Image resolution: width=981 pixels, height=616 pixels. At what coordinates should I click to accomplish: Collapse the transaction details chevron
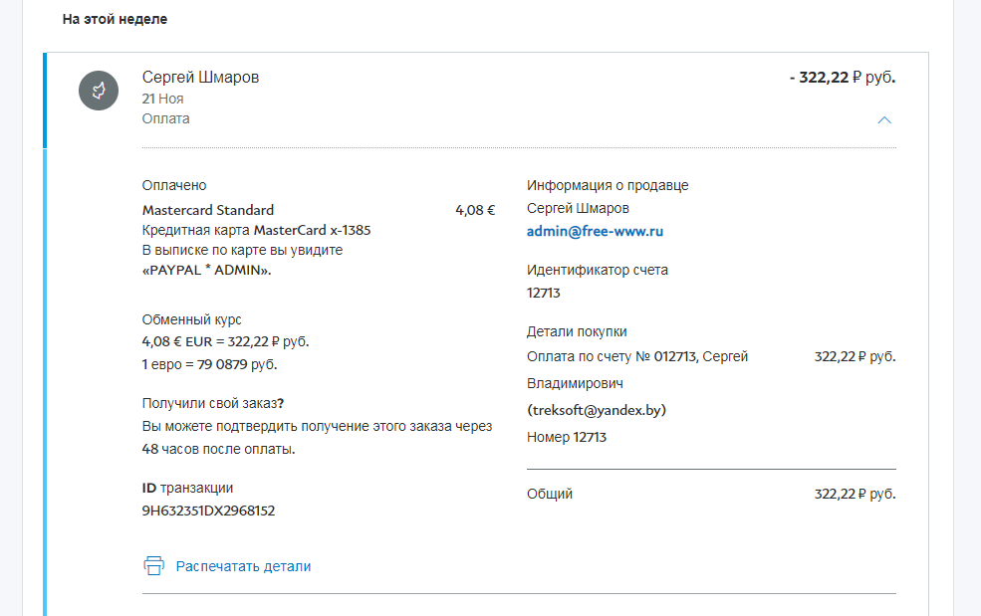(x=883, y=119)
